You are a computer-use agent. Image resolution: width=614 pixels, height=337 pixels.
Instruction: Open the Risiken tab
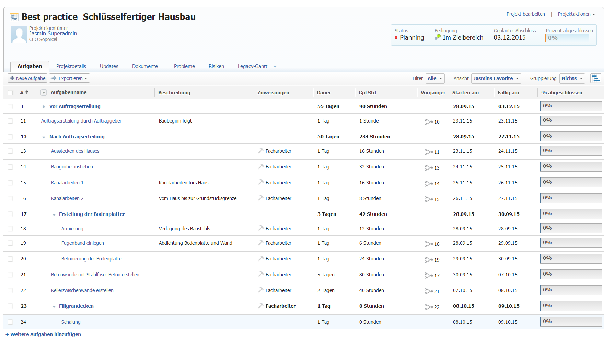click(216, 66)
